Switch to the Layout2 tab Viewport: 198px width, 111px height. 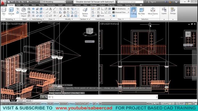point(28,101)
